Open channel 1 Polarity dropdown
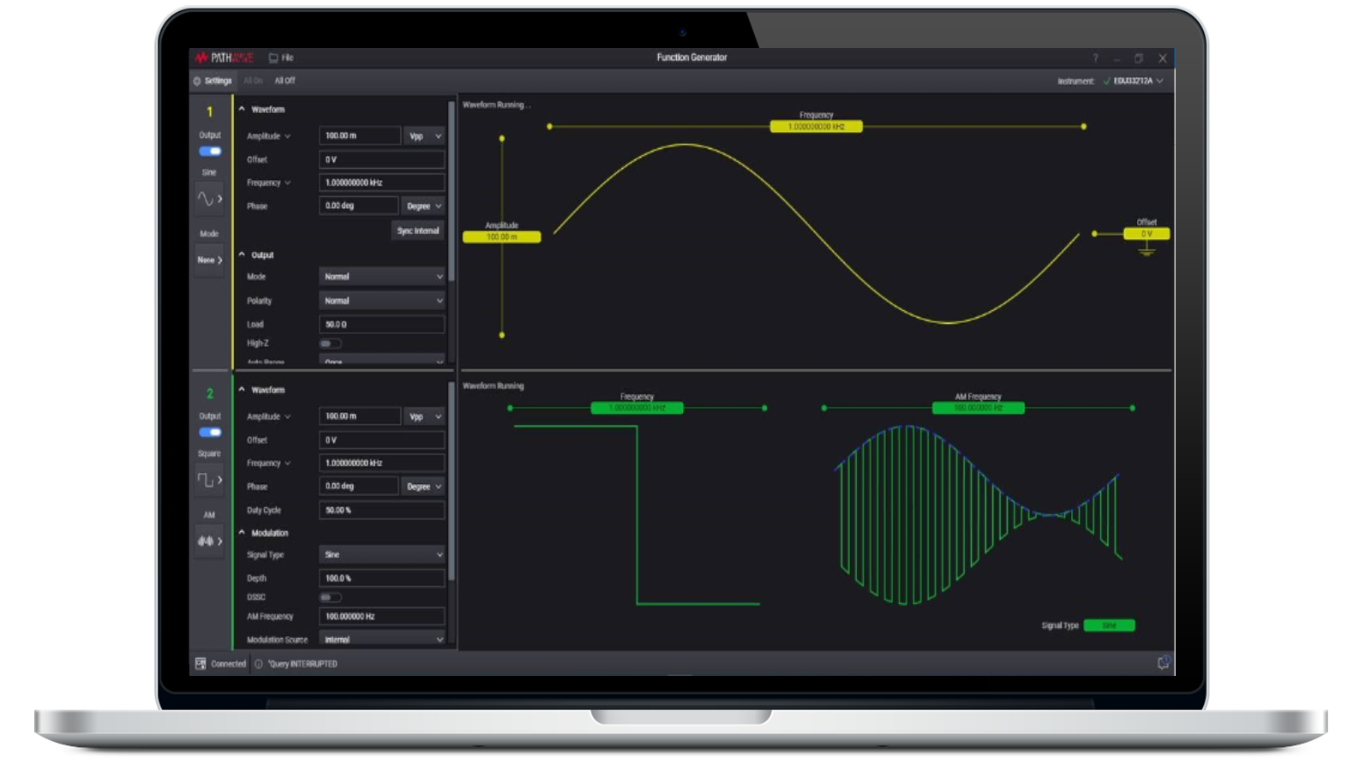The height and width of the screenshot is (771, 1371). 382,301
